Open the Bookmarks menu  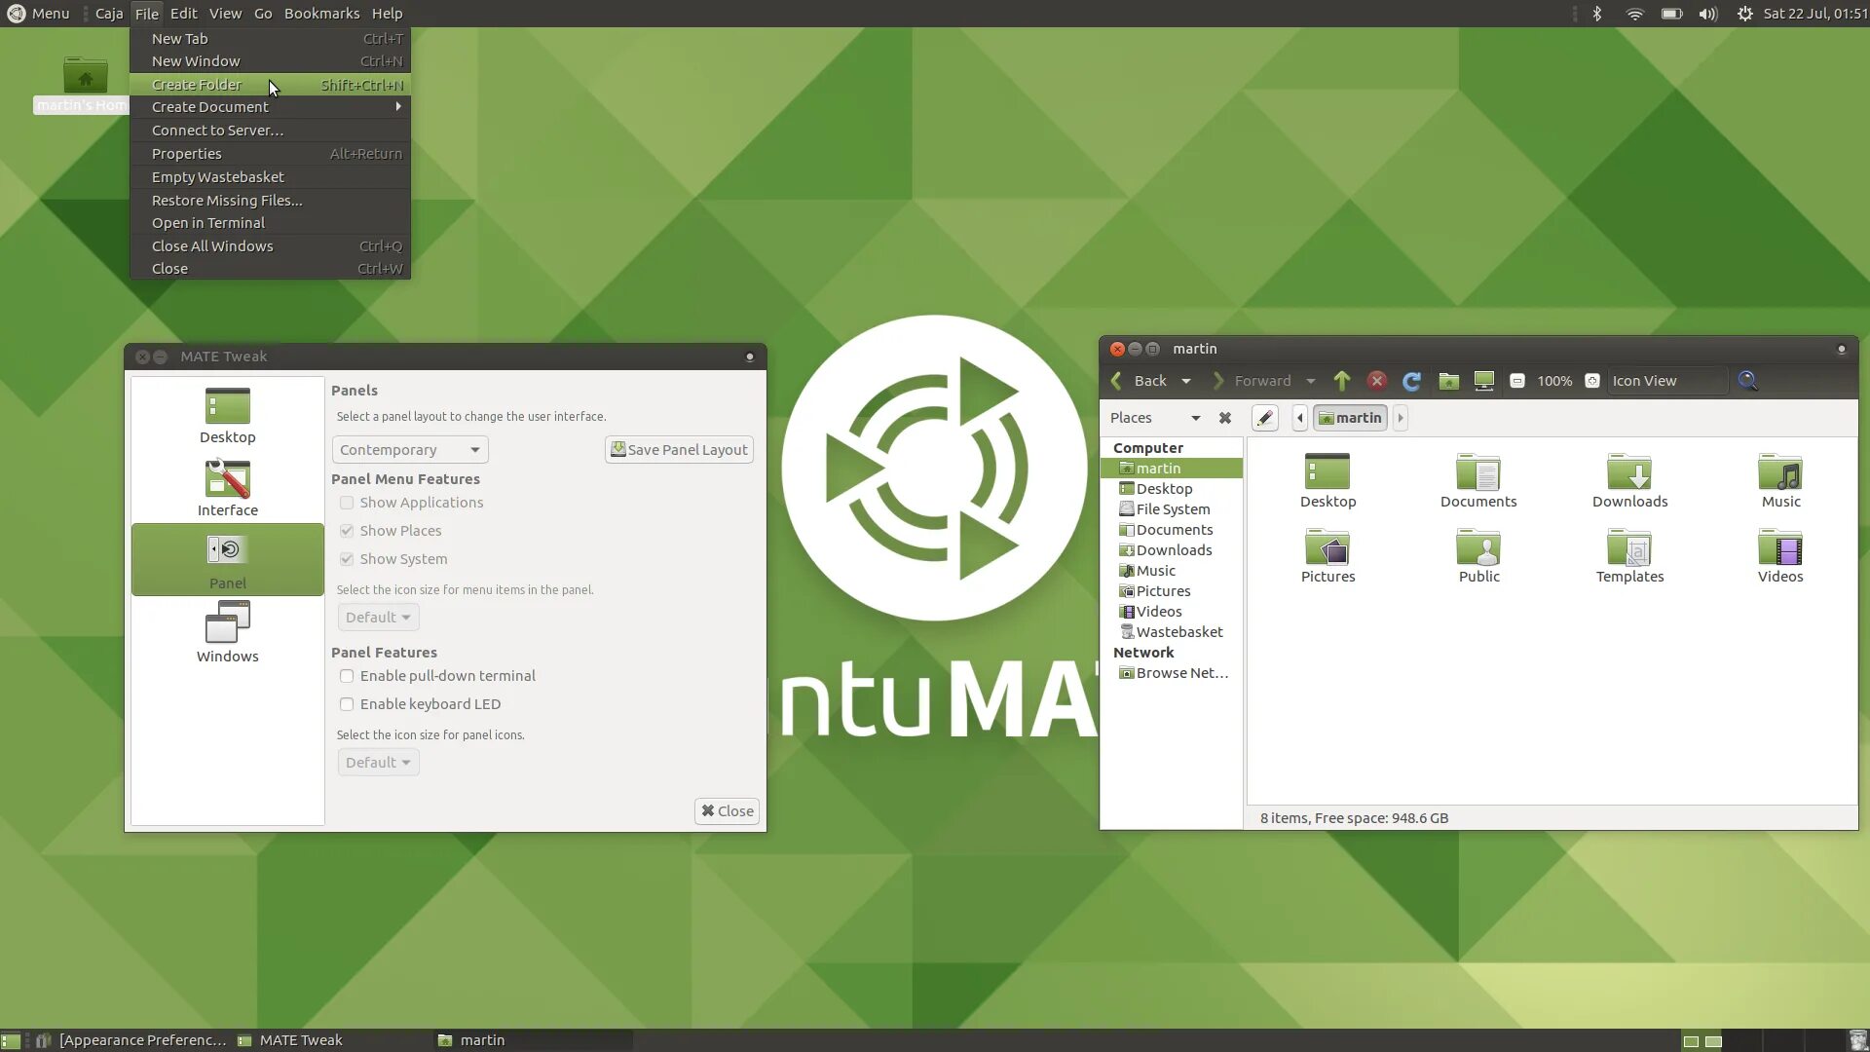[321, 14]
